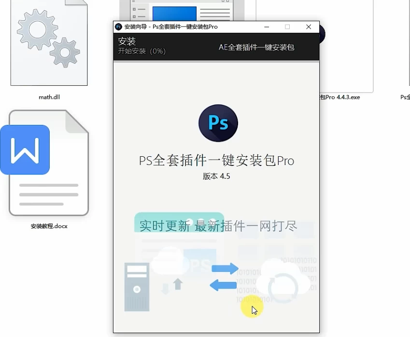The height and width of the screenshot is (337, 410).
Task: Click the Pro 4.4.3.exe file label
Action: coord(339,97)
